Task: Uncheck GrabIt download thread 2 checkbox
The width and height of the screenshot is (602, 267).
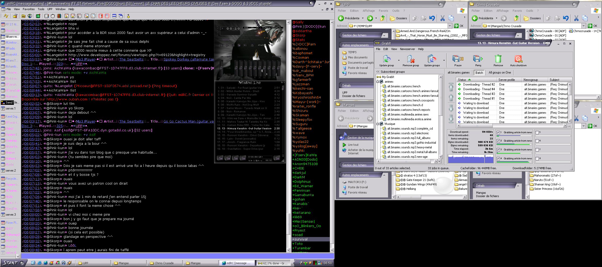Action: tap(498, 141)
